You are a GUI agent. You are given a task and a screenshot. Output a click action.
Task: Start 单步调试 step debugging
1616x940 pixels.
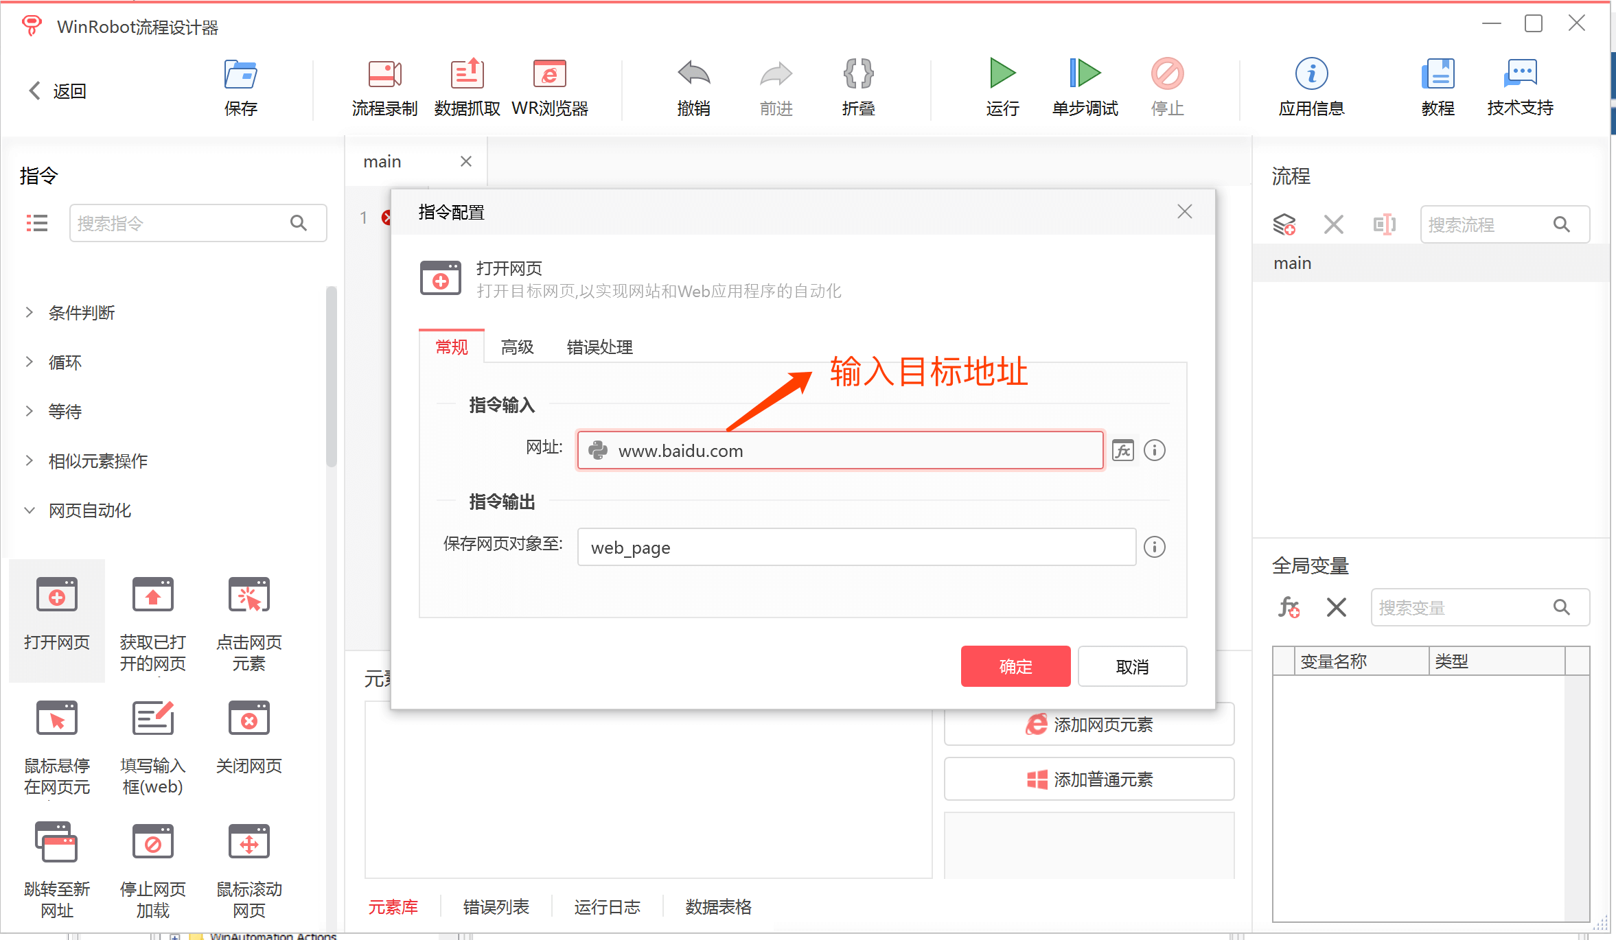pos(1085,74)
